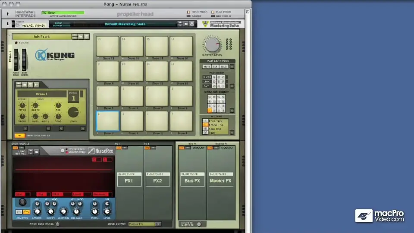Assign pad to group C
The width and height of the screenshot is (414, 233).
pos(223,77)
